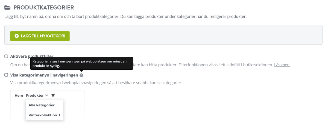Tick the Visa kategorimenyn i navigeringen checkbox

tap(6, 75)
